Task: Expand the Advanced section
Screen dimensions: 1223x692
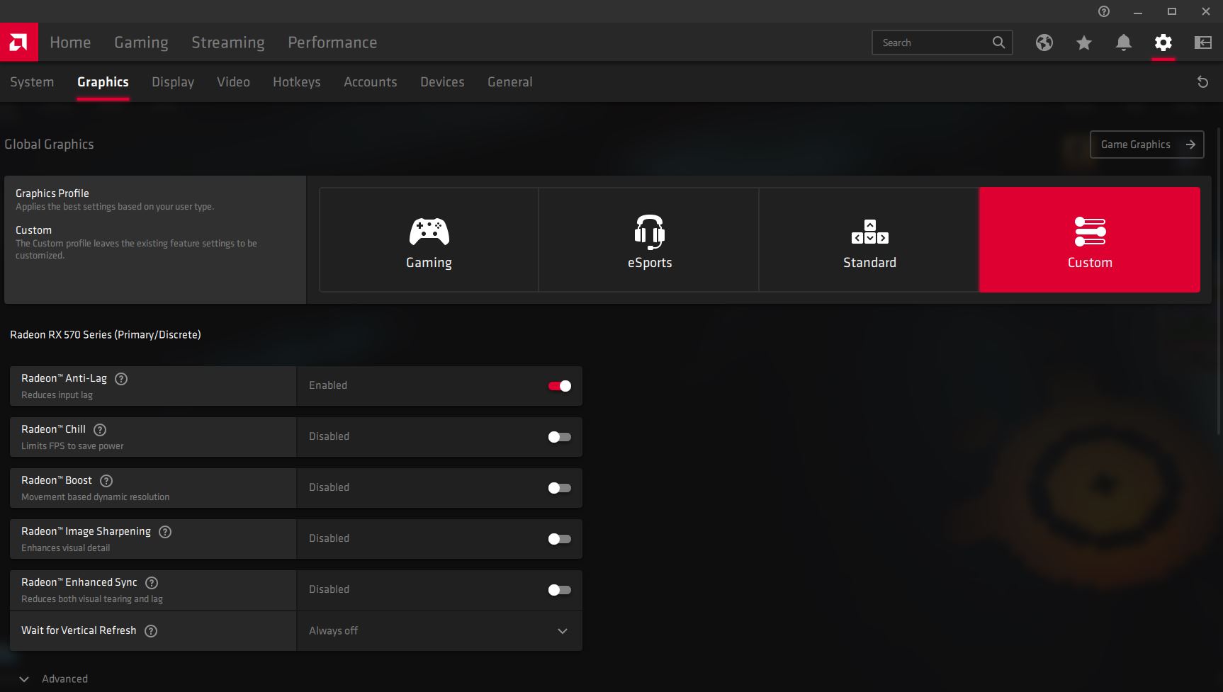Action: click(x=53, y=679)
